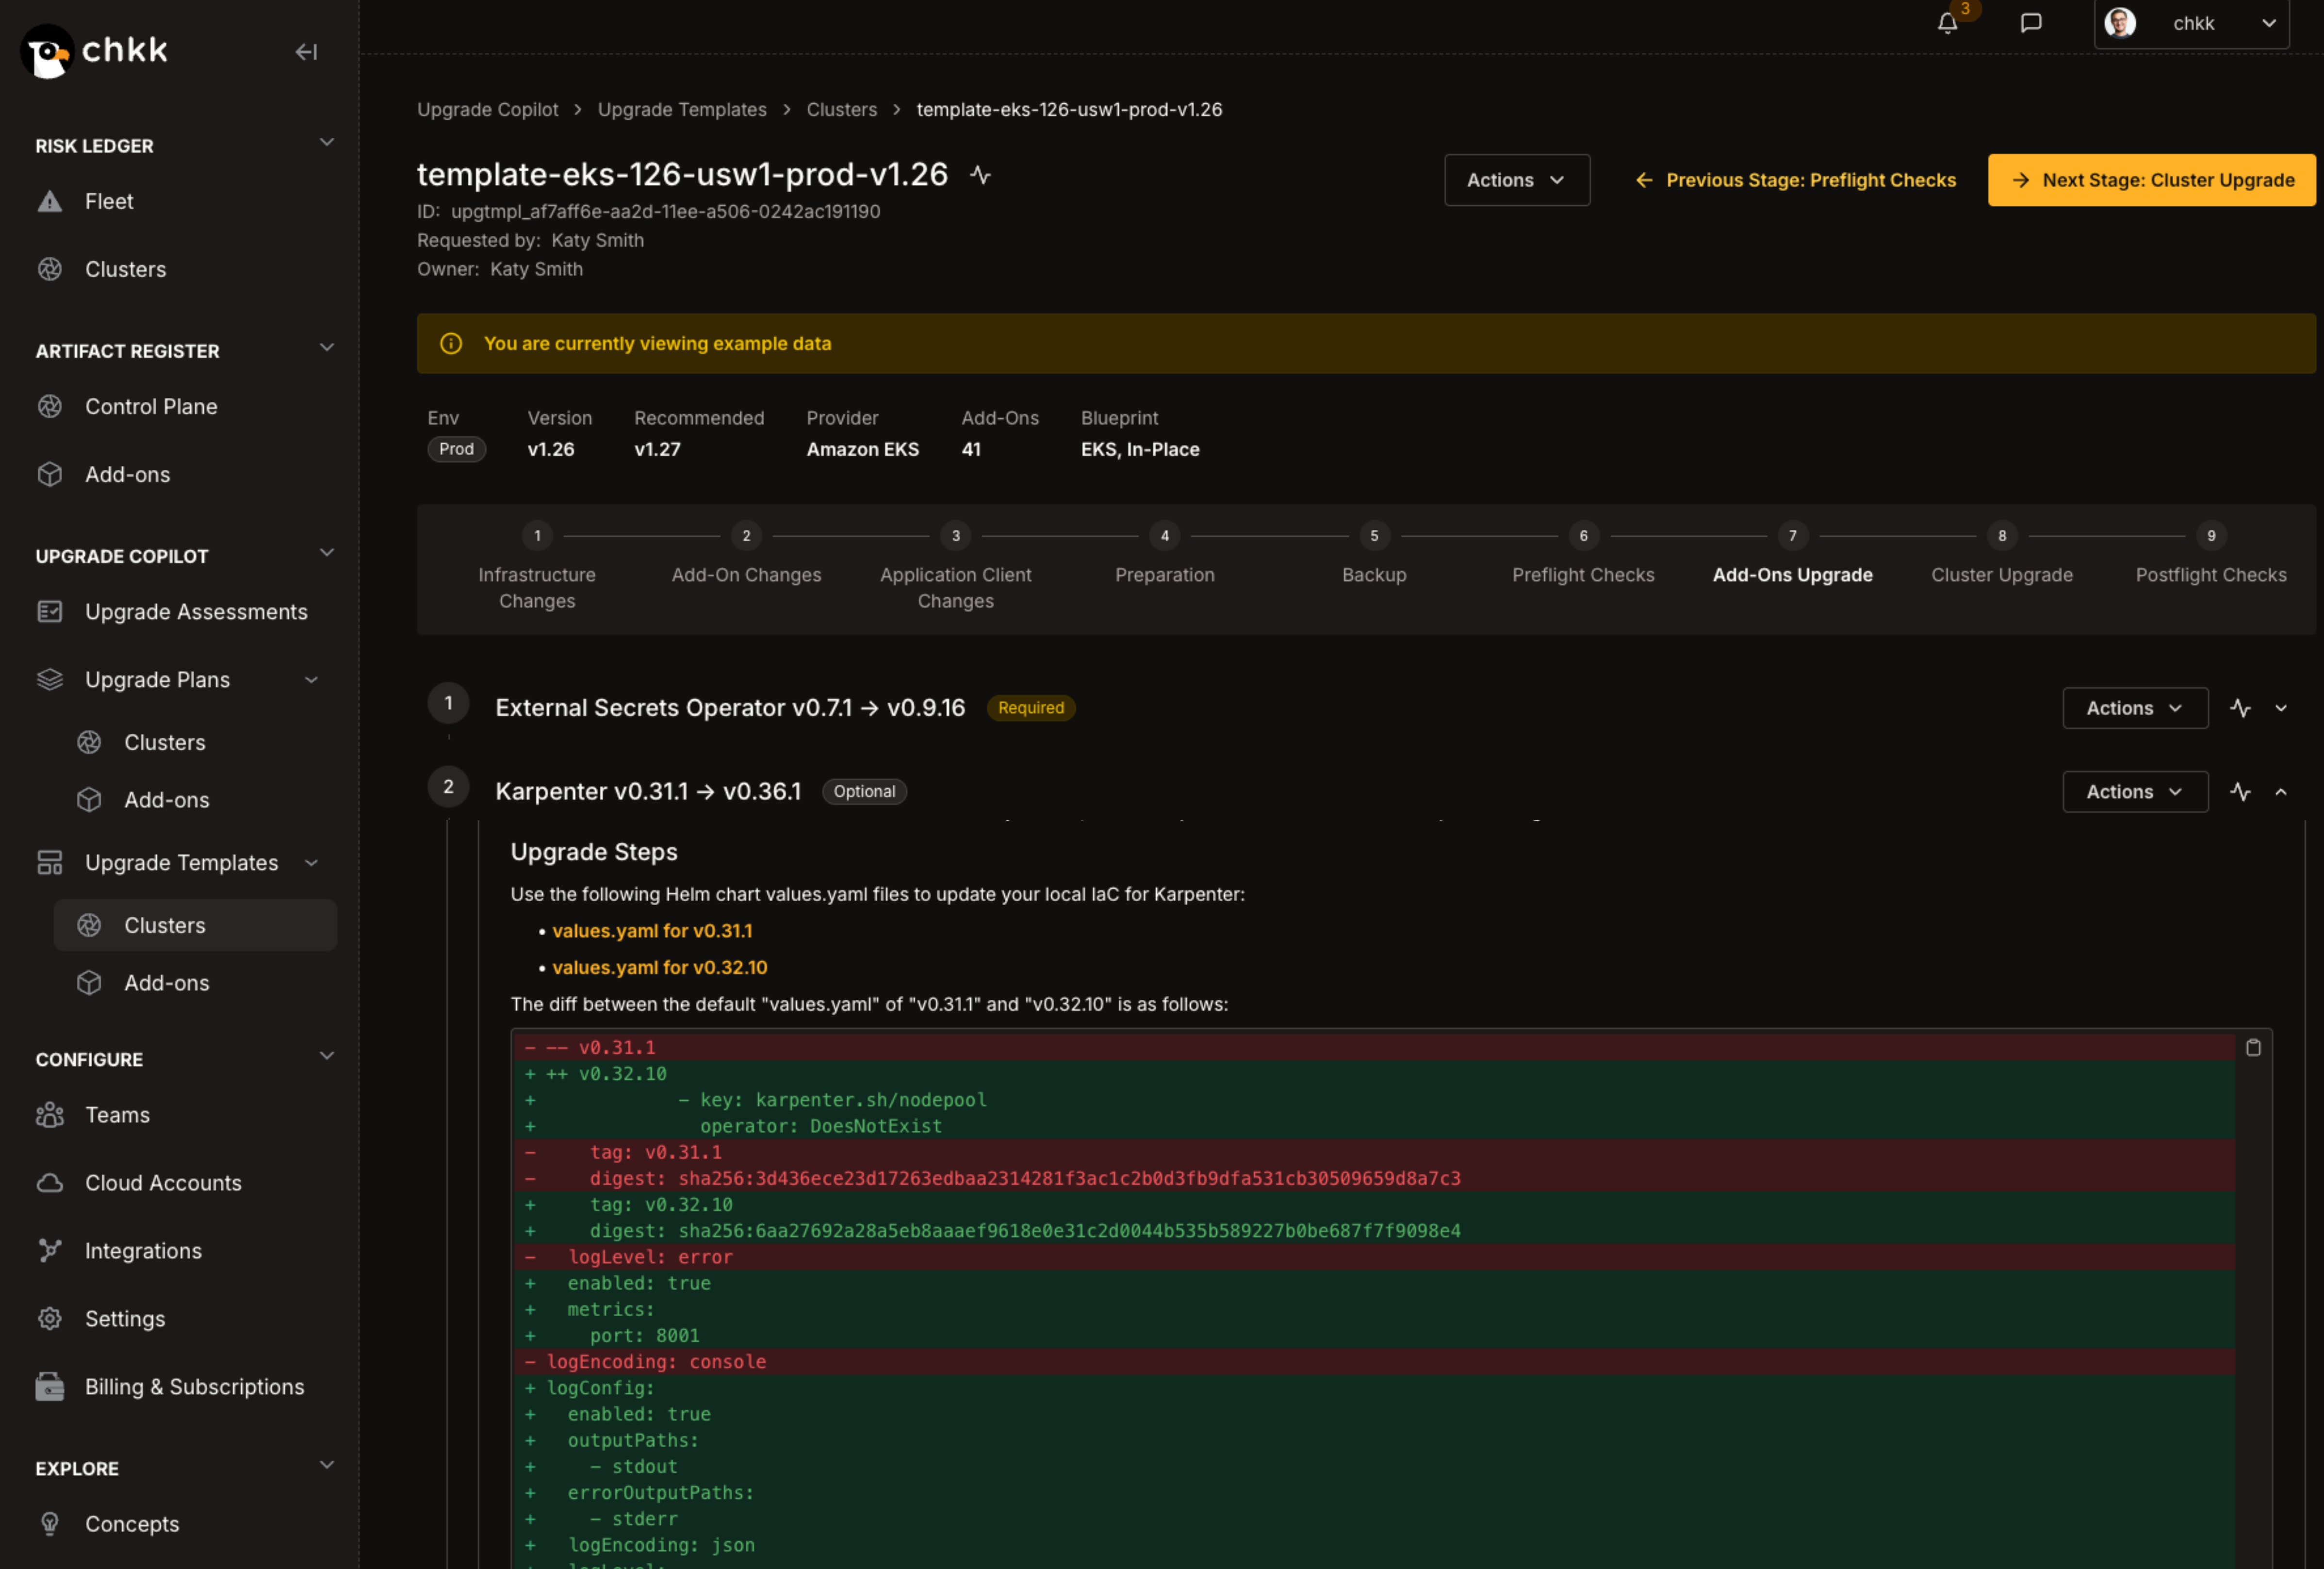This screenshot has width=2324, height=1569.
Task: Click the Optional badge on Karpenter
Action: coord(864,792)
